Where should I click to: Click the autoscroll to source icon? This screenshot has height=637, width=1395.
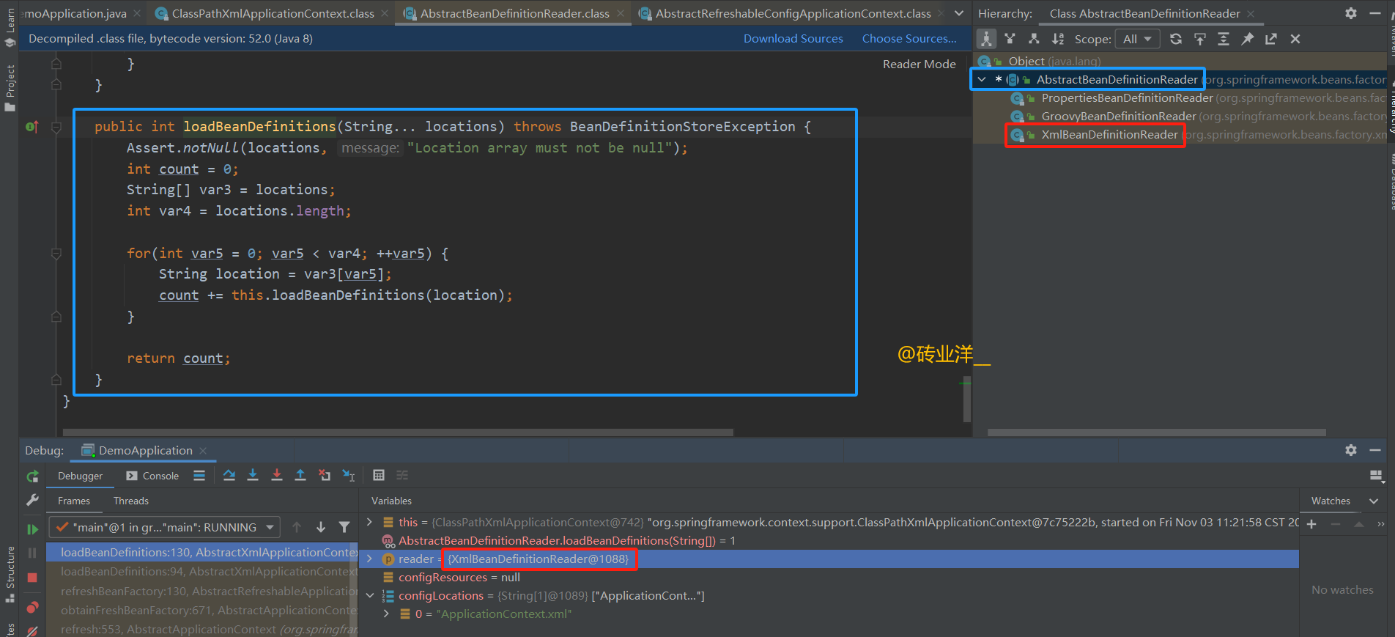pos(1200,39)
